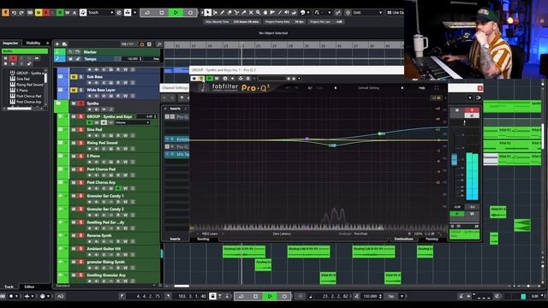Image resolution: width=548 pixels, height=308 pixels.
Task: Open the Default Setting preset menu in Pro-Q 3
Action: (369, 88)
